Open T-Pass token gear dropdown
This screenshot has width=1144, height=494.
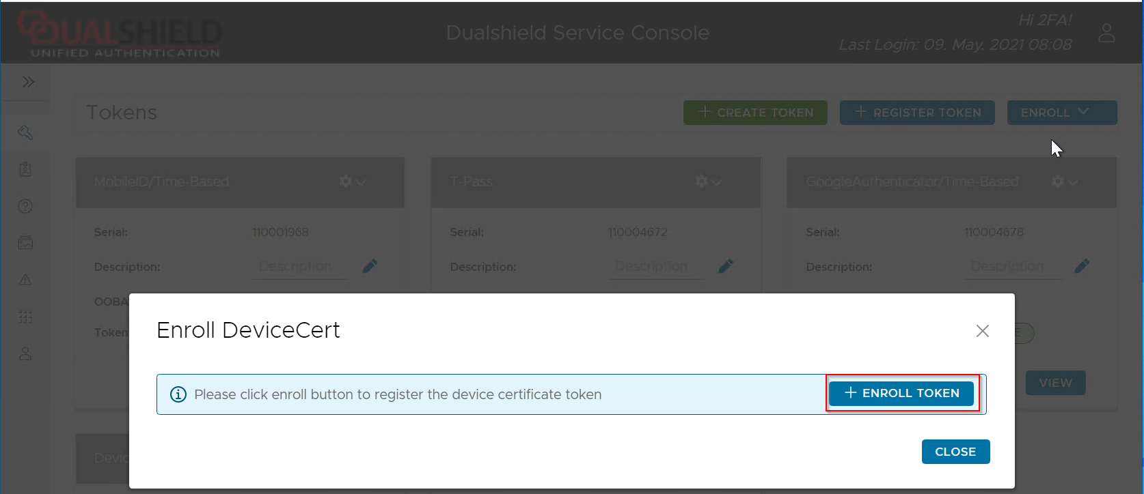click(708, 181)
